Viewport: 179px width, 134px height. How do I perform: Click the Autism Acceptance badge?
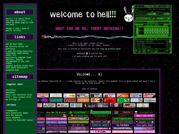43,100
